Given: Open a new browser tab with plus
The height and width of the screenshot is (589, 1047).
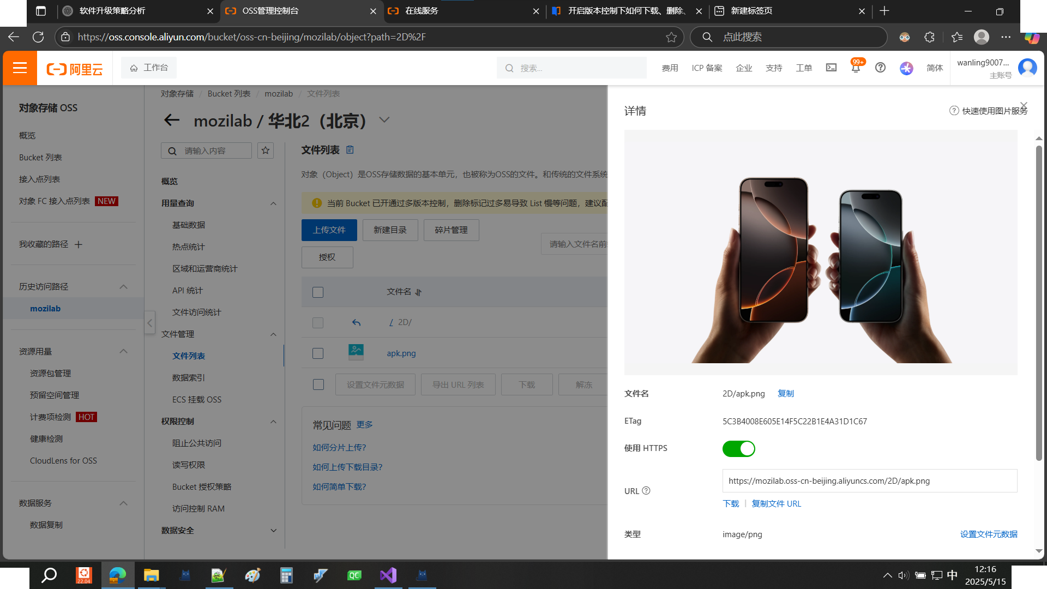Looking at the screenshot, I should [884, 11].
